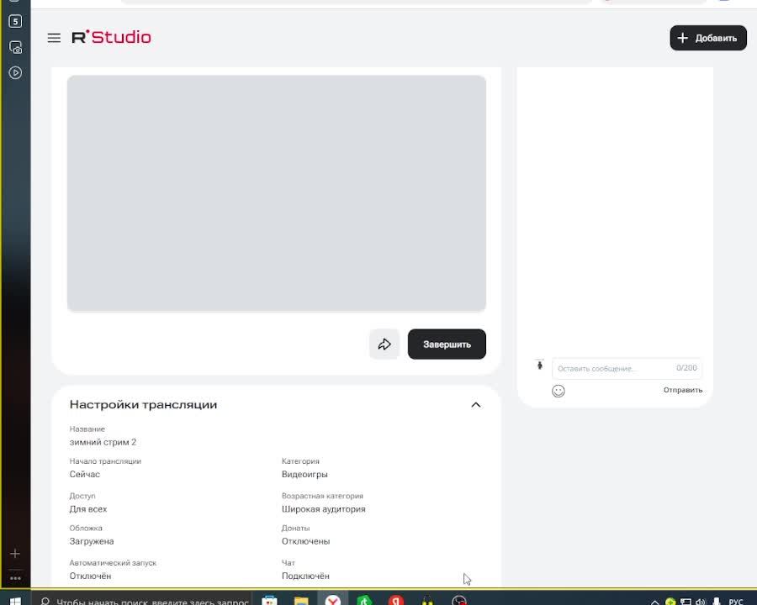Click the РУС language indicator in tray
Viewport: 757px width, 605px height.
[735, 601]
